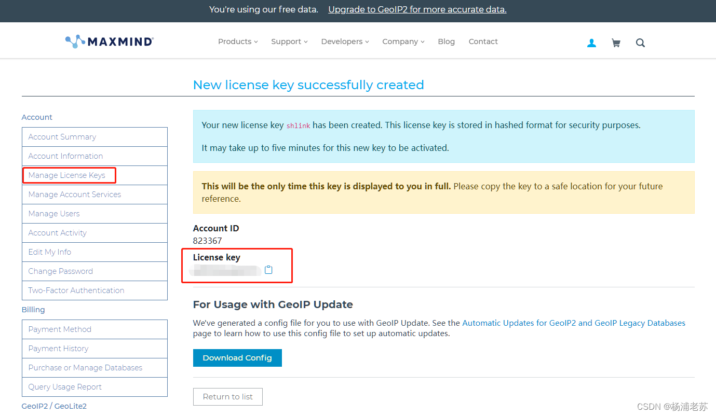Expand the Developers dropdown menu
Screen dimensions: 716x416
345,41
